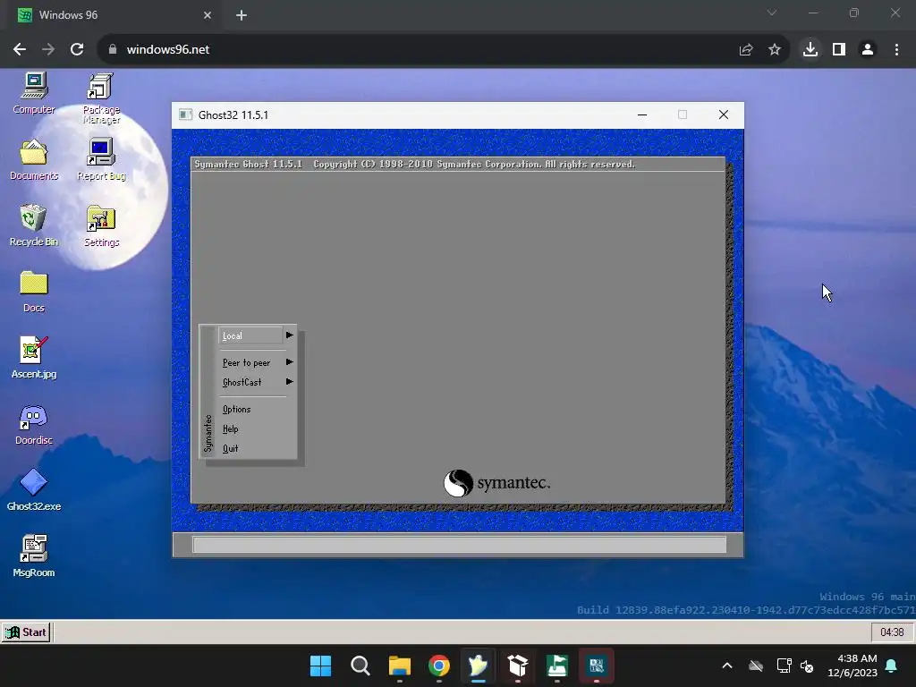The height and width of the screenshot is (687, 916).
Task: Open the Chrome three-dot menu
Action: click(x=896, y=50)
